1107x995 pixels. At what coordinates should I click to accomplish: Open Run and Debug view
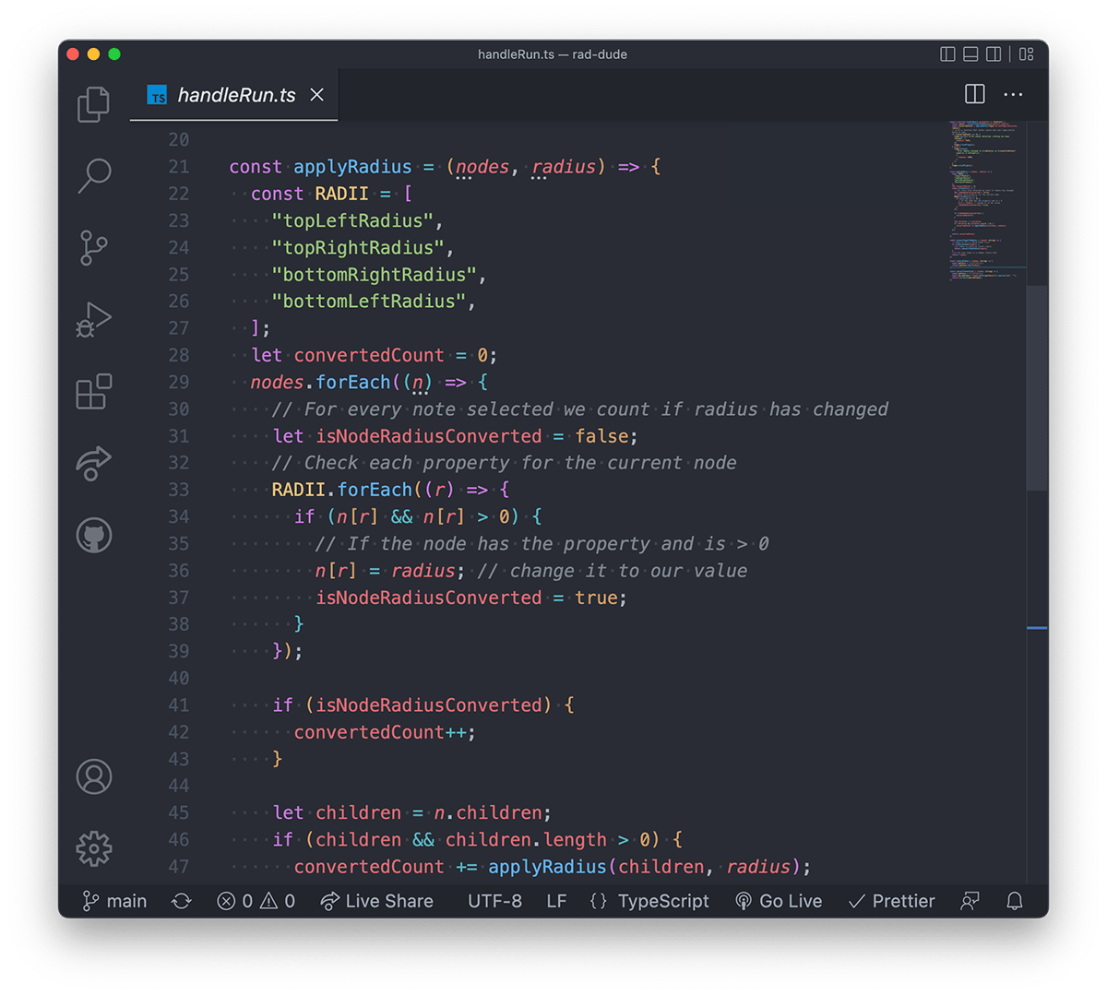coord(93,320)
